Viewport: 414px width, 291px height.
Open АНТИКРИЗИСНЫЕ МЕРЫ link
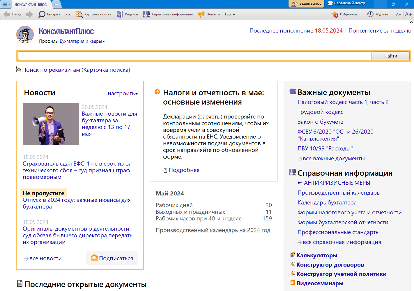(x=337, y=183)
